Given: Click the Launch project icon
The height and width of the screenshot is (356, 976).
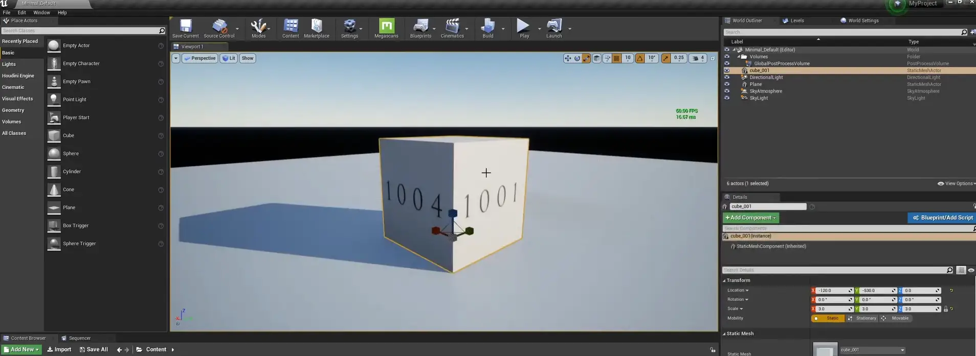Looking at the screenshot, I should click(x=554, y=26).
